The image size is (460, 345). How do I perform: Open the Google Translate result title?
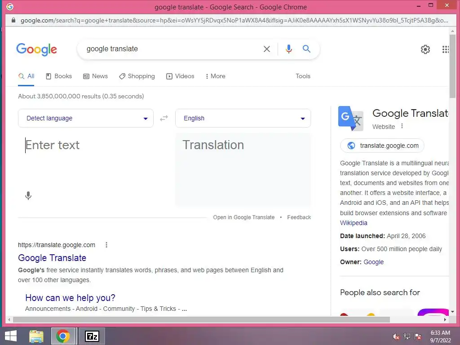click(x=52, y=258)
